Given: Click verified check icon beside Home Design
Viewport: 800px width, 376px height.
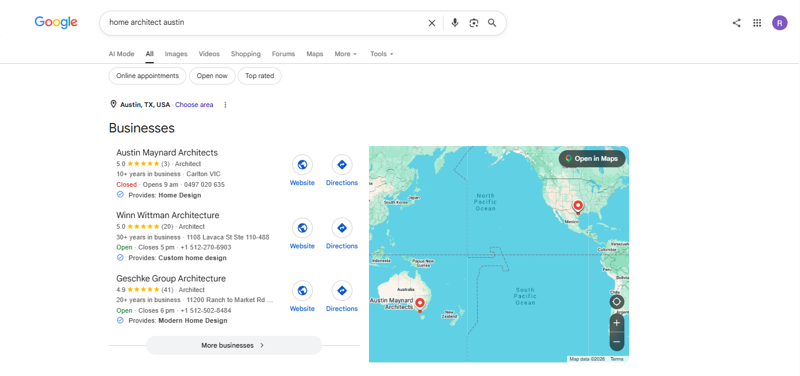Looking at the screenshot, I should click(120, 195).
